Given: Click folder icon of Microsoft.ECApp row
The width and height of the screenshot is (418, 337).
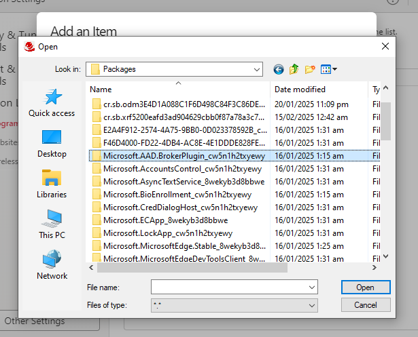Looking at the screenshot, I should click(x=97, y=220).
